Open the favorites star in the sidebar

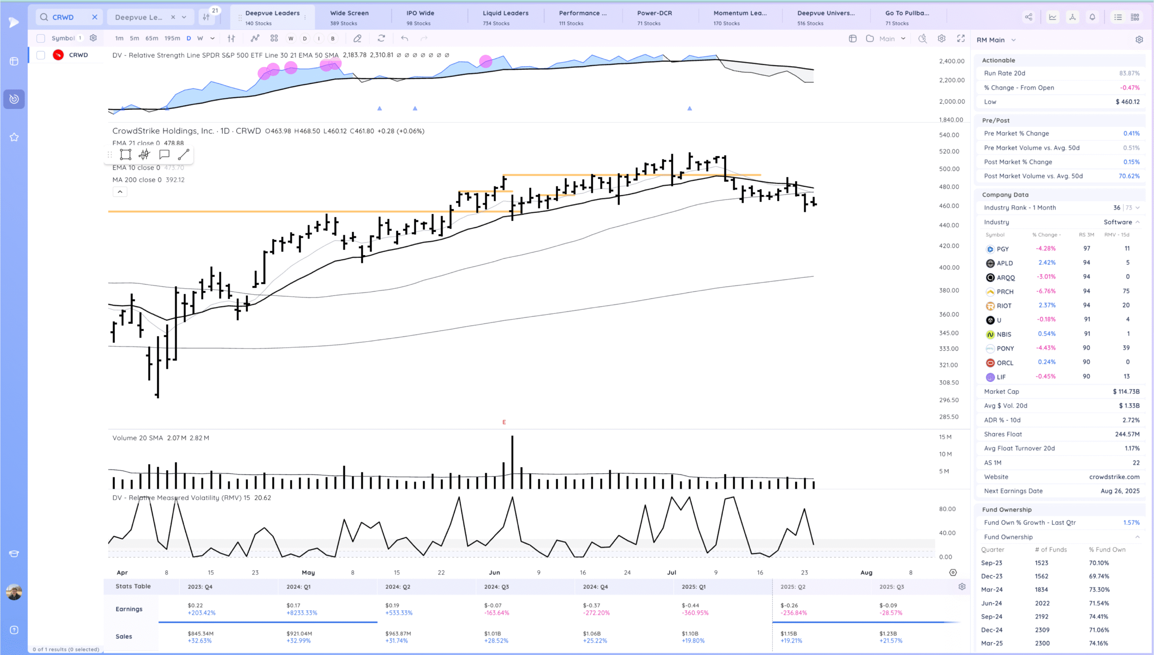coord(14,137)
